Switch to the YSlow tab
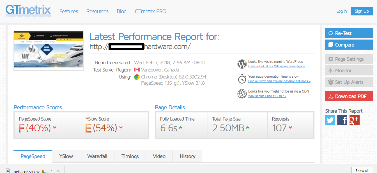Screen dimensions: 377x173 [x=66, y=156]
